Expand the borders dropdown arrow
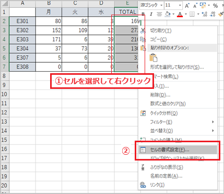224x194 pixels. coord(198,14)
